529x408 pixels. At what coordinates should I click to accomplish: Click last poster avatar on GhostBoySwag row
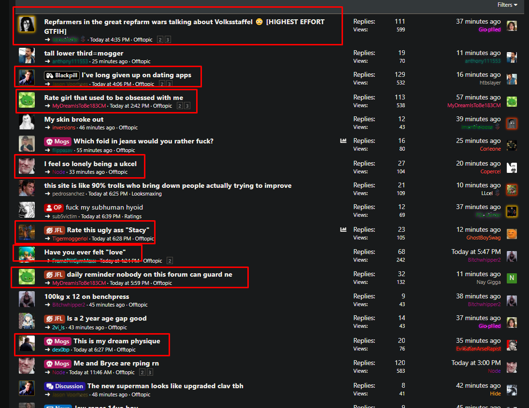512,234
